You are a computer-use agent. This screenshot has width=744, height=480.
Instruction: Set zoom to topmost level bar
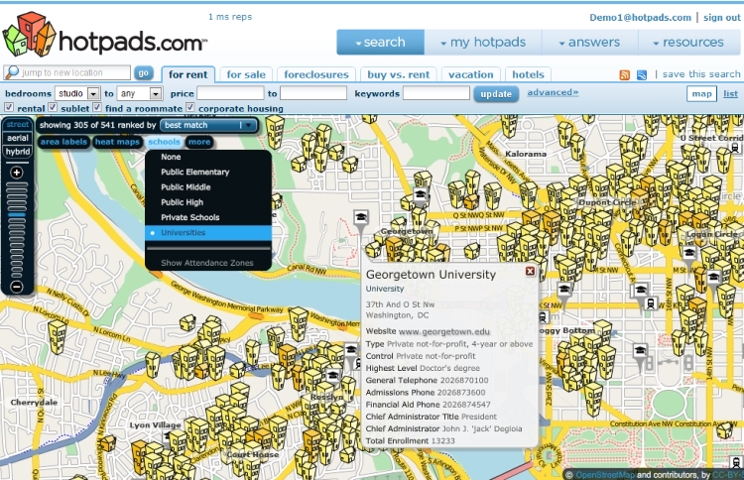coord(17,184)
